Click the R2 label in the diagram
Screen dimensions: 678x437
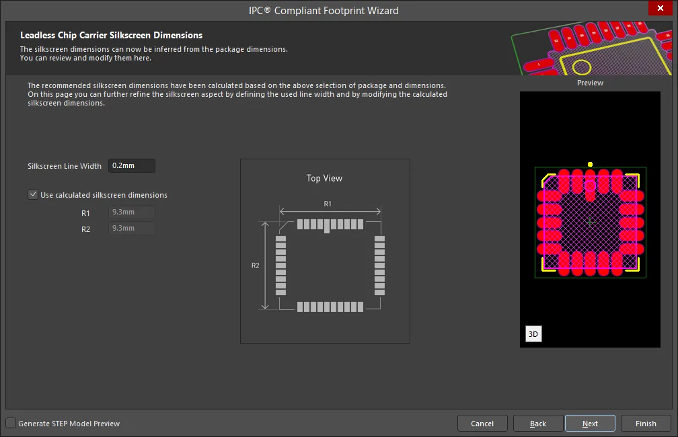tap(255, 266)
